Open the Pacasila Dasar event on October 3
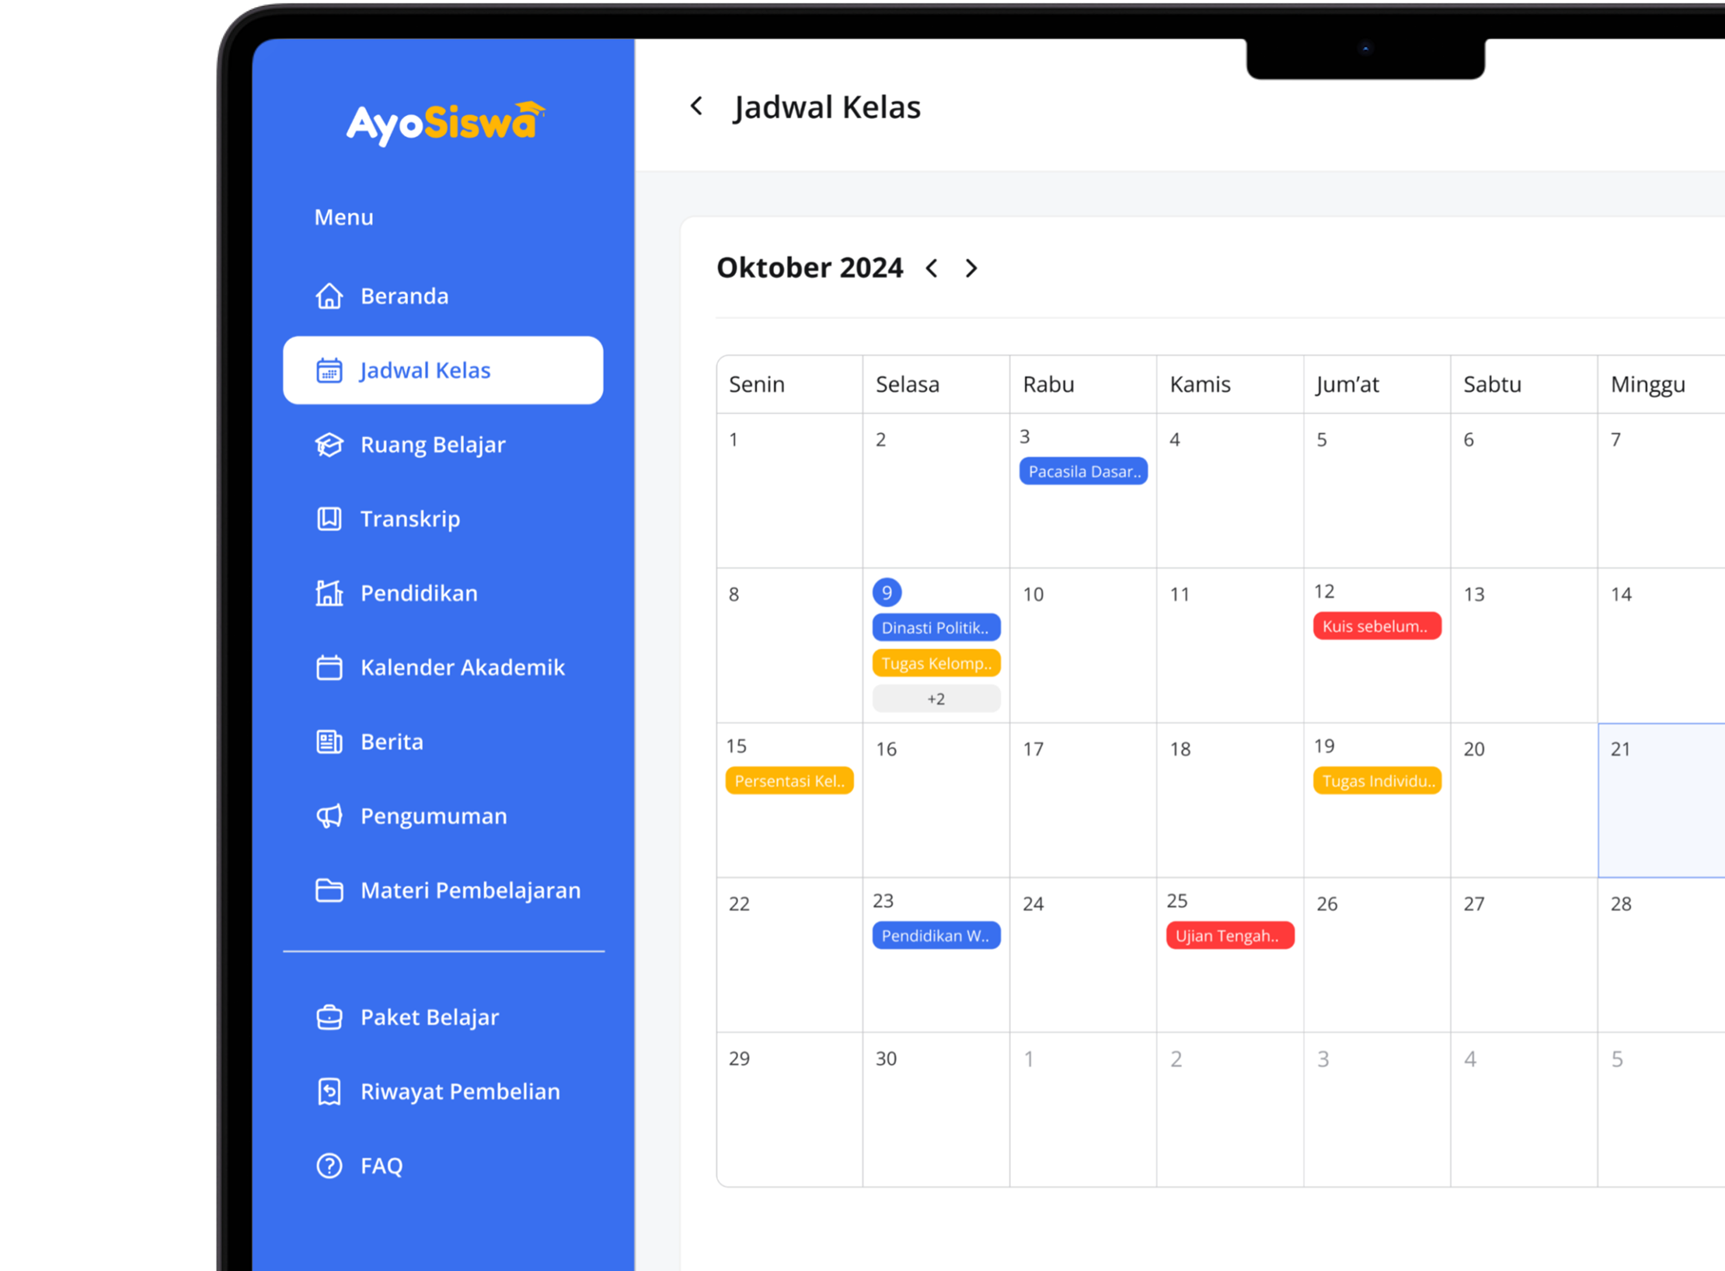Screen dimensions: 1725x1271 click(1083, 471)
